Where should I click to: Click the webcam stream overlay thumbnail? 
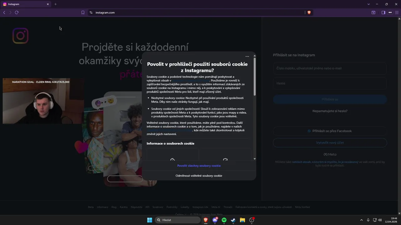point(43,101)
